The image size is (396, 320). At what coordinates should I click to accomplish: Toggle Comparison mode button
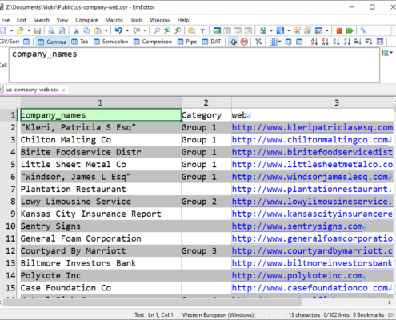point(153,42)
